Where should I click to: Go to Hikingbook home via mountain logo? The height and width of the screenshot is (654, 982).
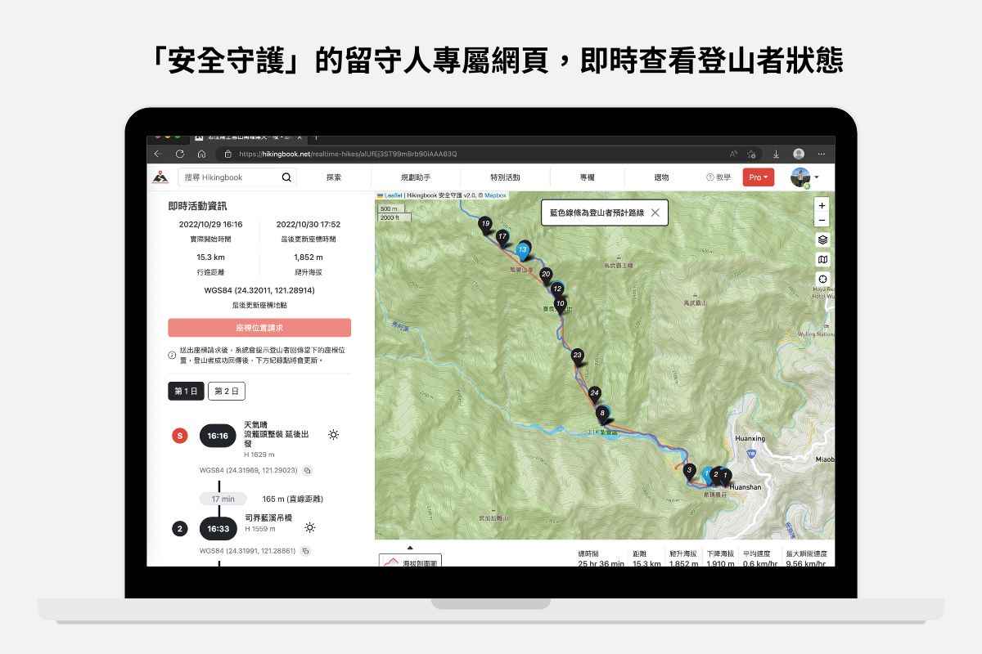click(x=160, y=177)
